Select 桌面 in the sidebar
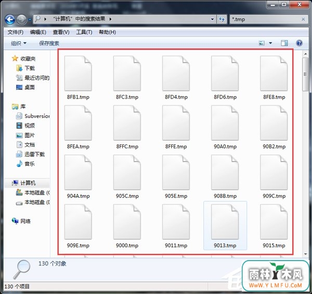Viewport: 312px width, 294px height. click(25, 88)
